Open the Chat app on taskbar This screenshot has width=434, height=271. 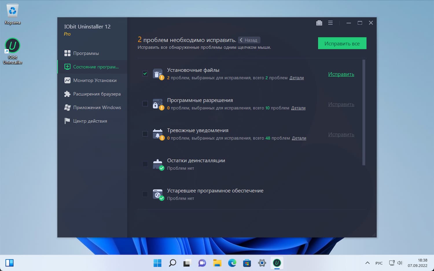pyautogui.click(x=202, y=263)
